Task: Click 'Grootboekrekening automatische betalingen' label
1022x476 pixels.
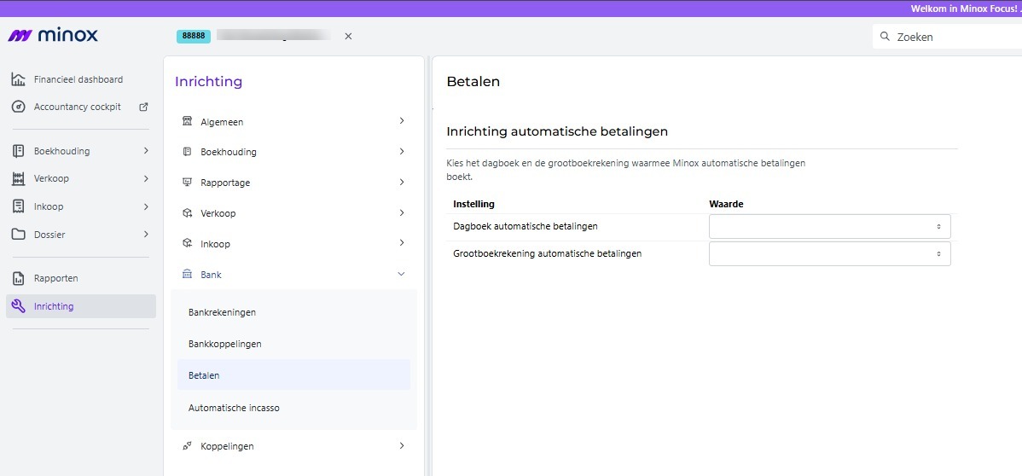Action: point(548,253)
